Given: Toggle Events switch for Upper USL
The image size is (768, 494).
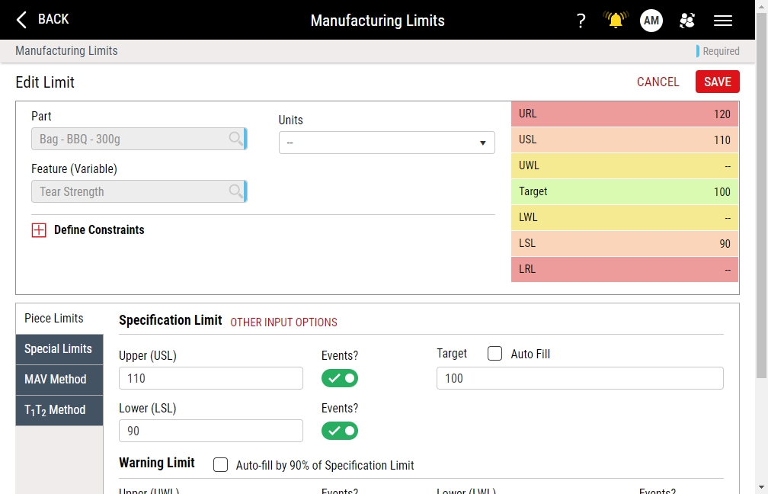Looking at the screenshot, I should pos(340,378).
